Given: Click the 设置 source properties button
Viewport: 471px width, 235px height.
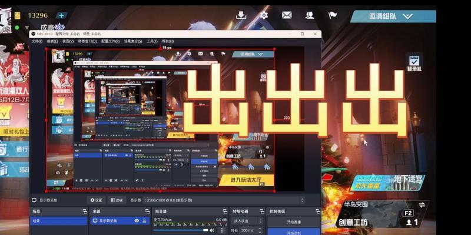Looking at the screenshot, I should click(96, 200).
